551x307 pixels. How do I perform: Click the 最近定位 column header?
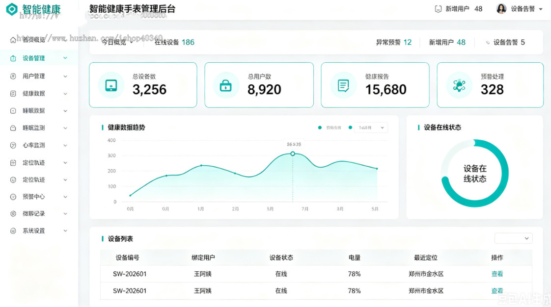[426, 257]
